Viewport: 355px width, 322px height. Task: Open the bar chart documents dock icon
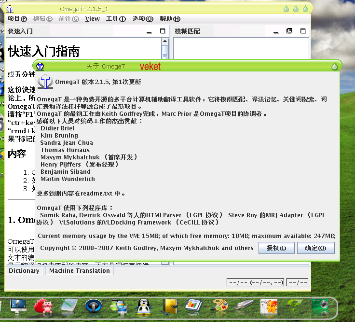[193, 306]
